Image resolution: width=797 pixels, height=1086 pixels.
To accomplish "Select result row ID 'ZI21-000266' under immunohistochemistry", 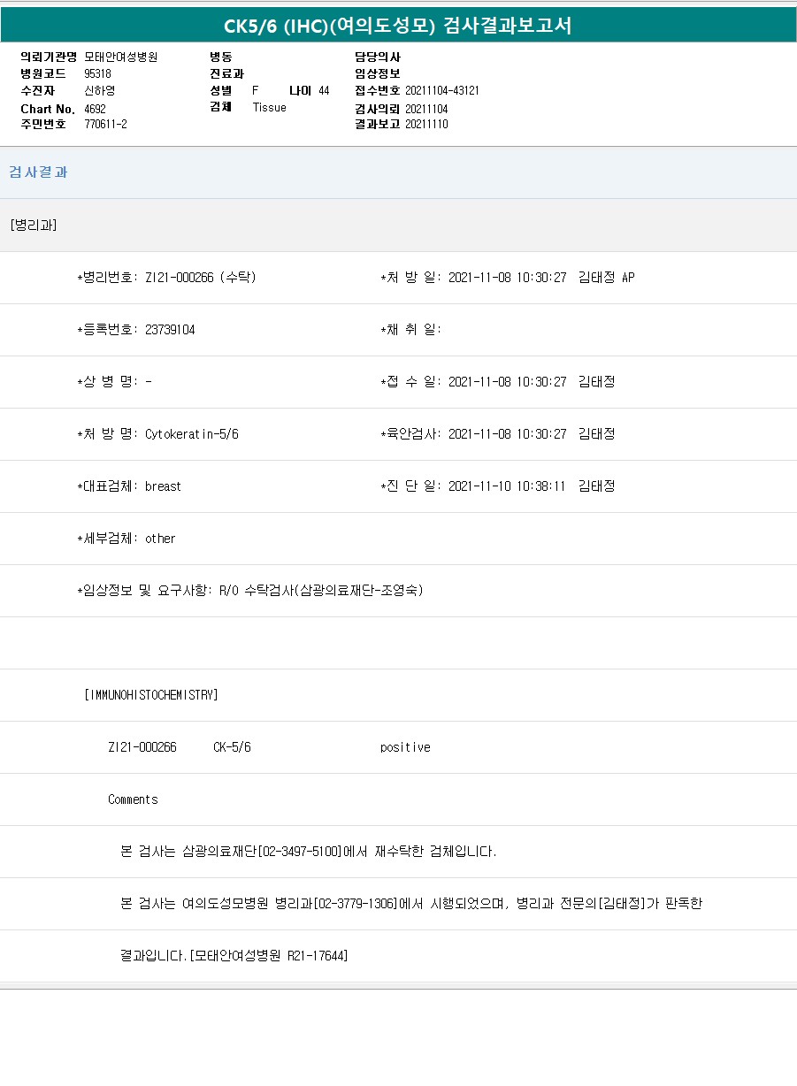I will click(142, 747).
